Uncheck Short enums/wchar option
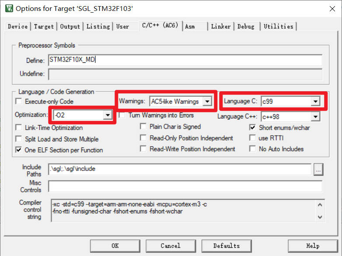This screenshot has height=256, width=342. tap(253, 128)
